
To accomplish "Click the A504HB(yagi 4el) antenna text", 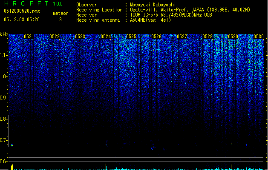I will click(x=150, y=20).
